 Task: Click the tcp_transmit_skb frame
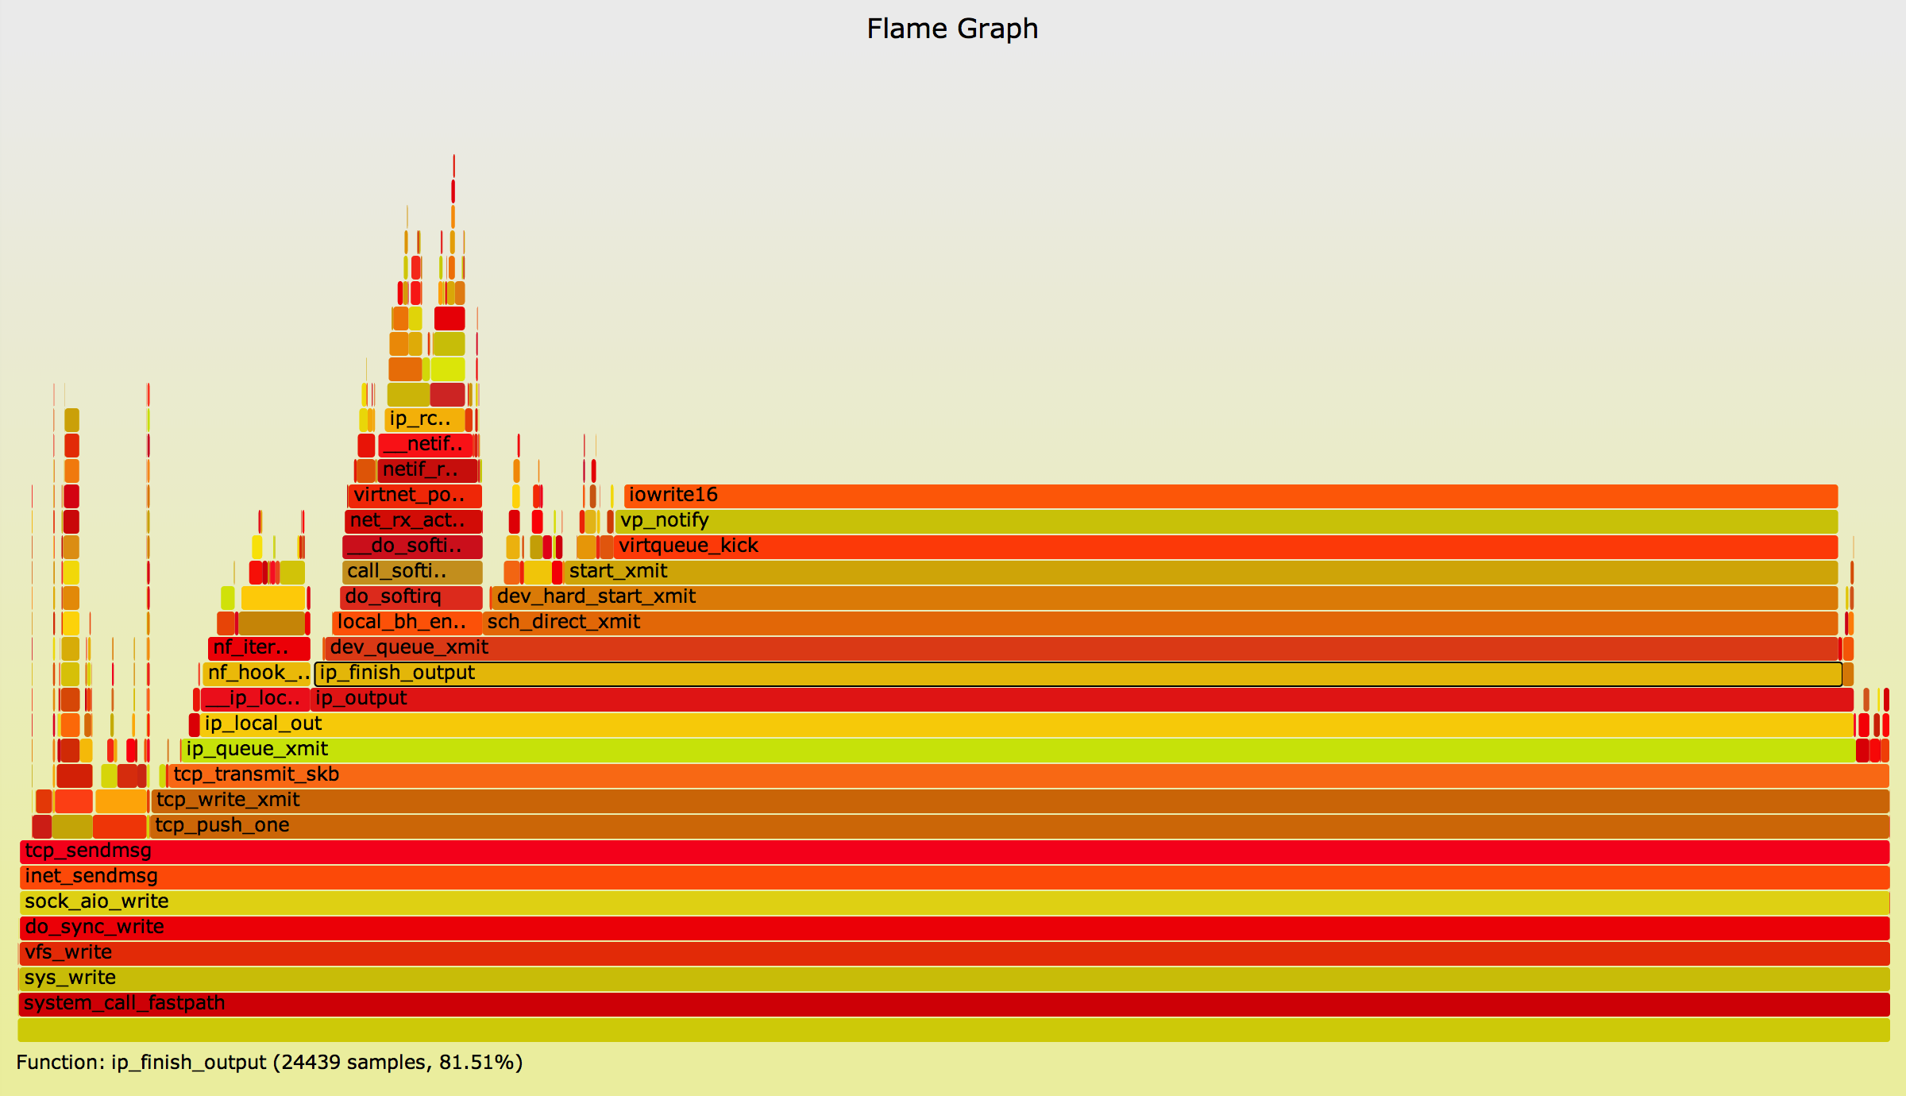coord(1028,775)
